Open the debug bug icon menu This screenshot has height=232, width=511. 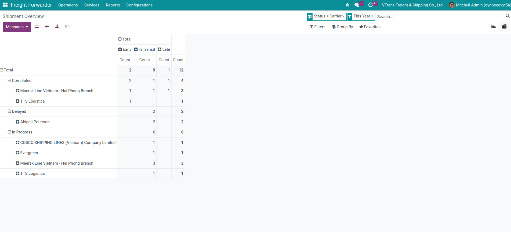click(x=347, y=5)
